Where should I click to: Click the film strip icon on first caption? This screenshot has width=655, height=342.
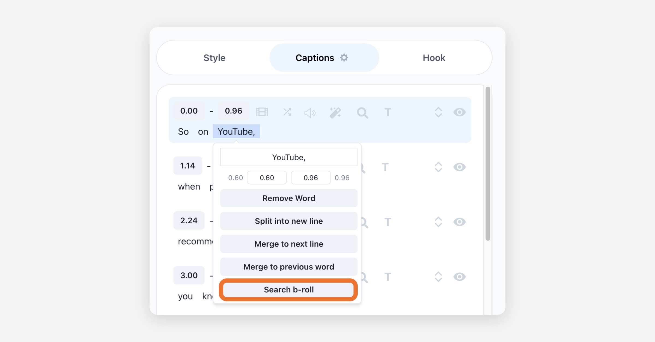pos(262,112)
